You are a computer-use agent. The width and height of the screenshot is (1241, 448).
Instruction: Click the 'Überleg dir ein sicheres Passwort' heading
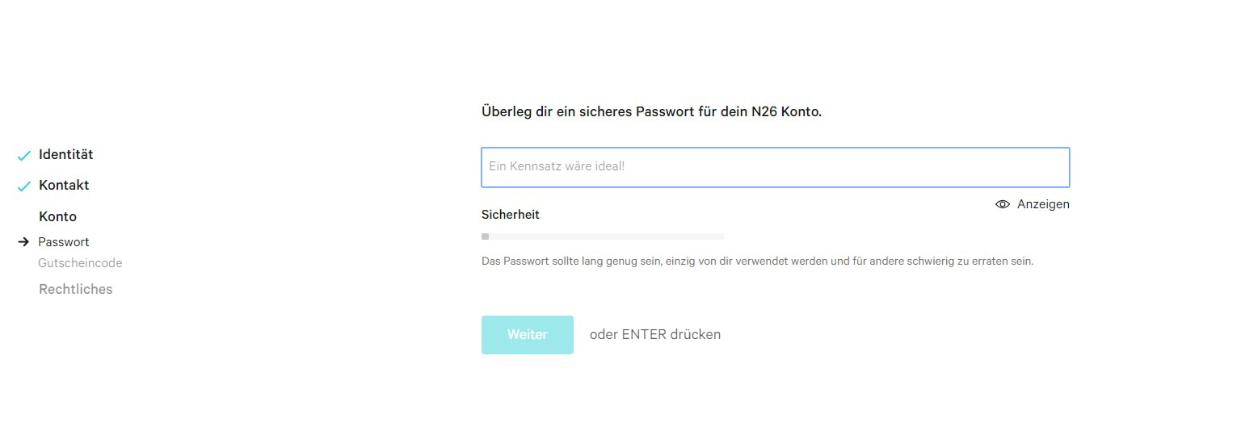pyautogui.click(x=651, y=111)
